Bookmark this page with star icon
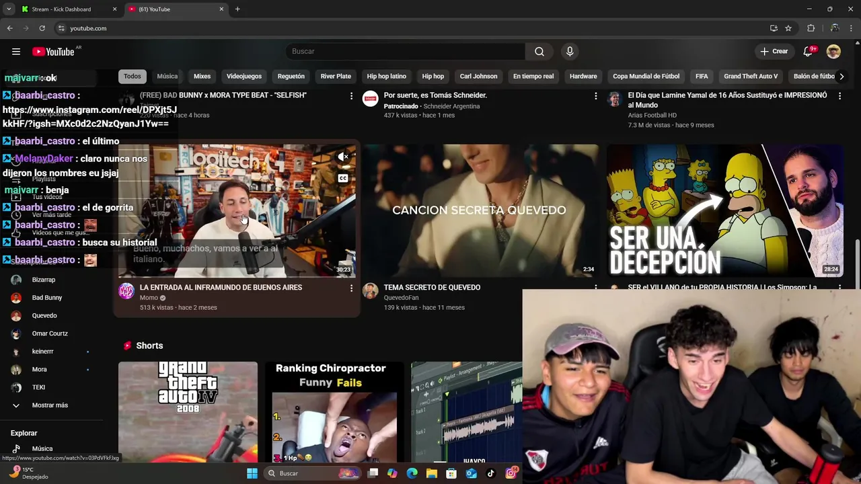 [x=788, y=28]
